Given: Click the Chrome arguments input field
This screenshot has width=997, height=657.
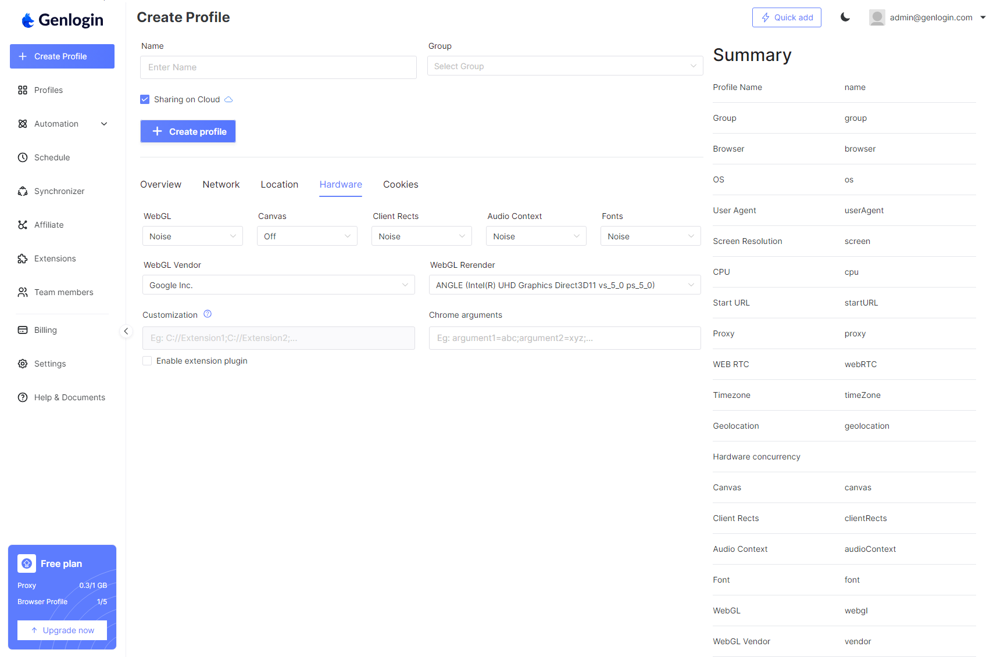Looking at the screenshot, I should [564, 338].
